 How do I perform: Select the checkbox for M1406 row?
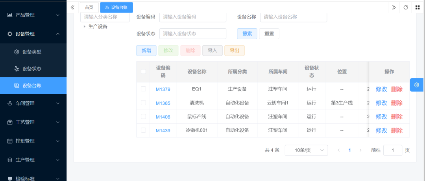[143, 117]
